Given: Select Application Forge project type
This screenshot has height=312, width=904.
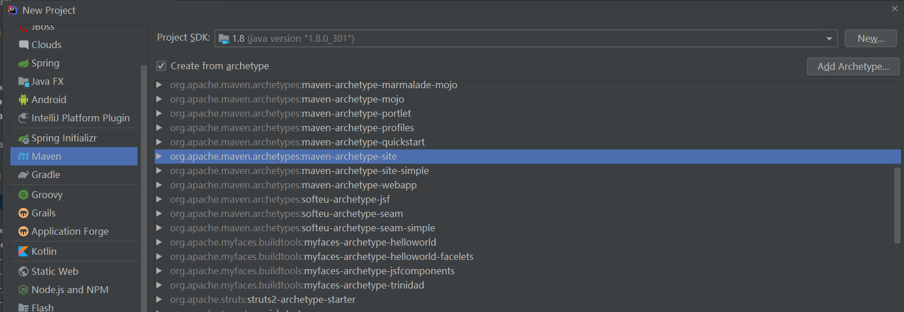Looking at the screenshot, I should click(74, 231).
